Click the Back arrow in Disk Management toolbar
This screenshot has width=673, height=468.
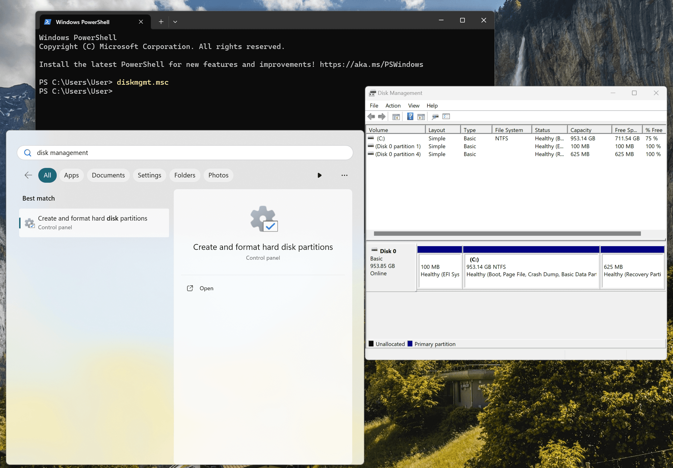point(371,116)
